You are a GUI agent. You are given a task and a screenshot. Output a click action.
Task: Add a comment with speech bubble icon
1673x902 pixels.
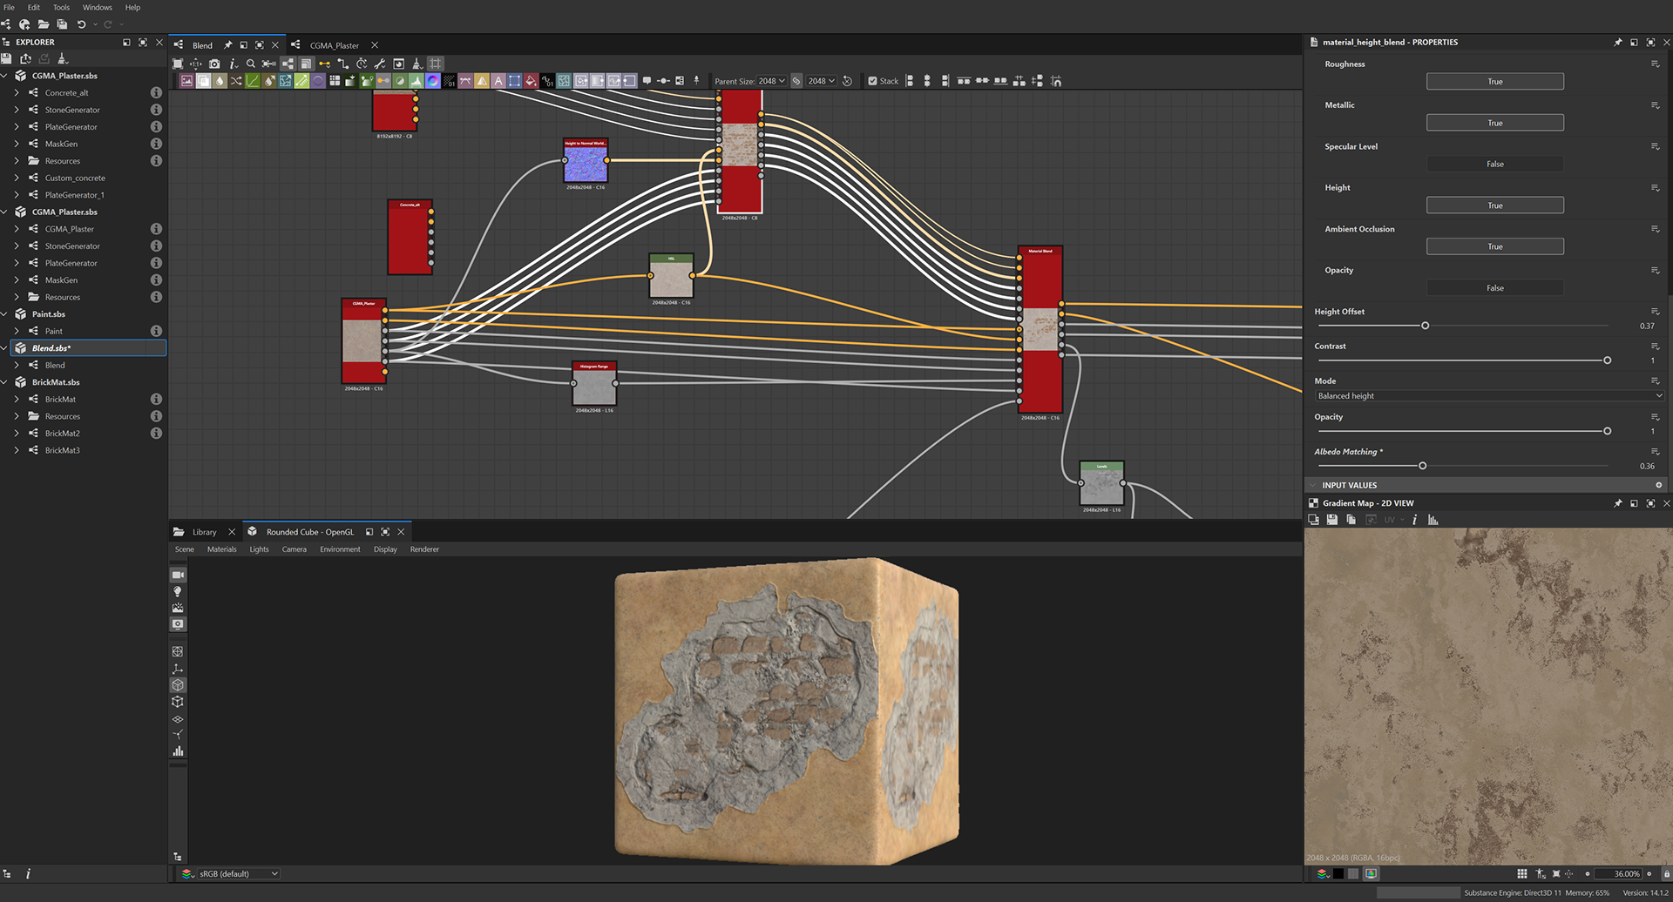pos(647,81)
